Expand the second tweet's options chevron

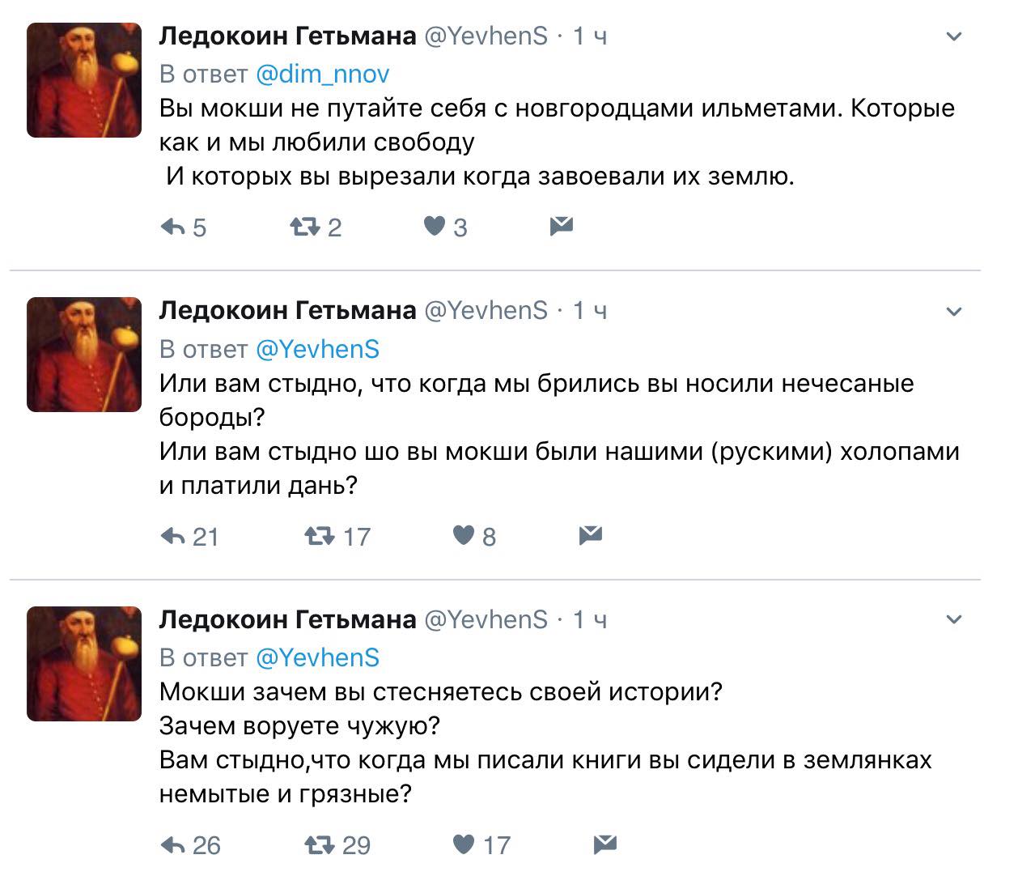tap(954, 312)
